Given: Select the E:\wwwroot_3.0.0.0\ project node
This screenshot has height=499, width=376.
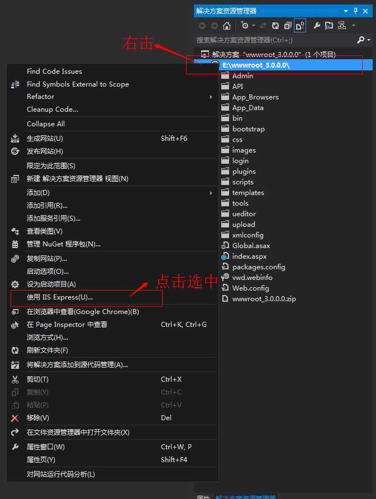Looking at the screenshot, I should pyautogui.click(x=256, y=65).
